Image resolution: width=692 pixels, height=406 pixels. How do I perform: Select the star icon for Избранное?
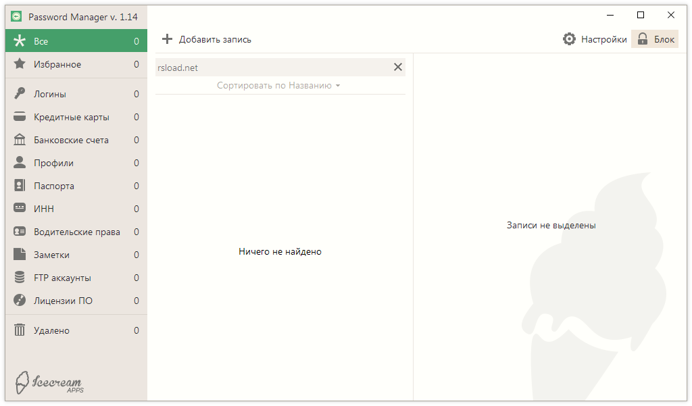click(20, 64)
